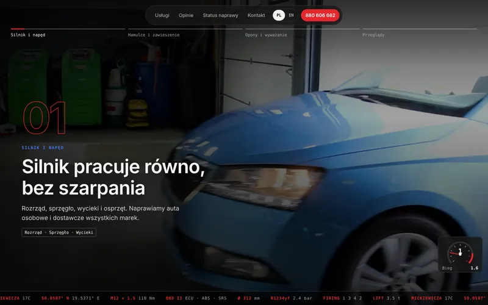Select the Hamulce i zawieszenie slide tab
488x305 pixels.
pyautogui.click(x=185, y=32)
